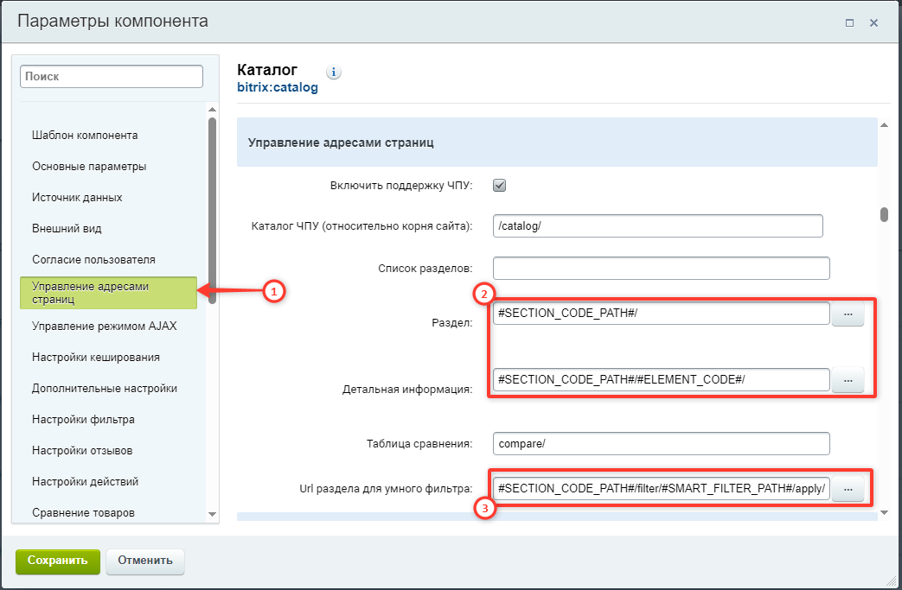902x590 pixels.
Task: Open Основные параметры section
Action: coord(89,167)
